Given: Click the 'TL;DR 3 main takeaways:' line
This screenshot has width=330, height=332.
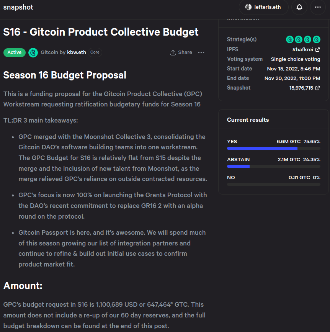Looking at the screenshot, I should coord(41,120).
